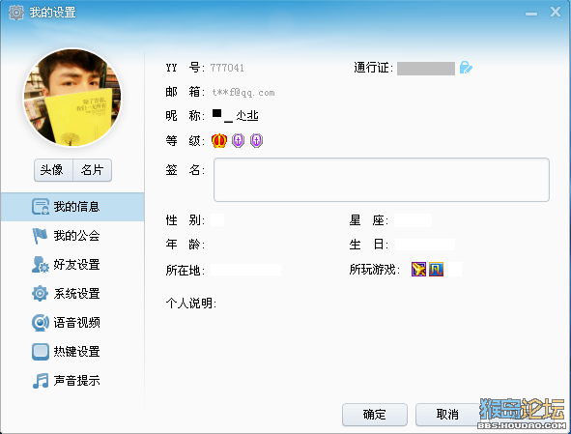571x434 pixels.
Task: Click the 取消 cancel button
Action: point(447,415)
